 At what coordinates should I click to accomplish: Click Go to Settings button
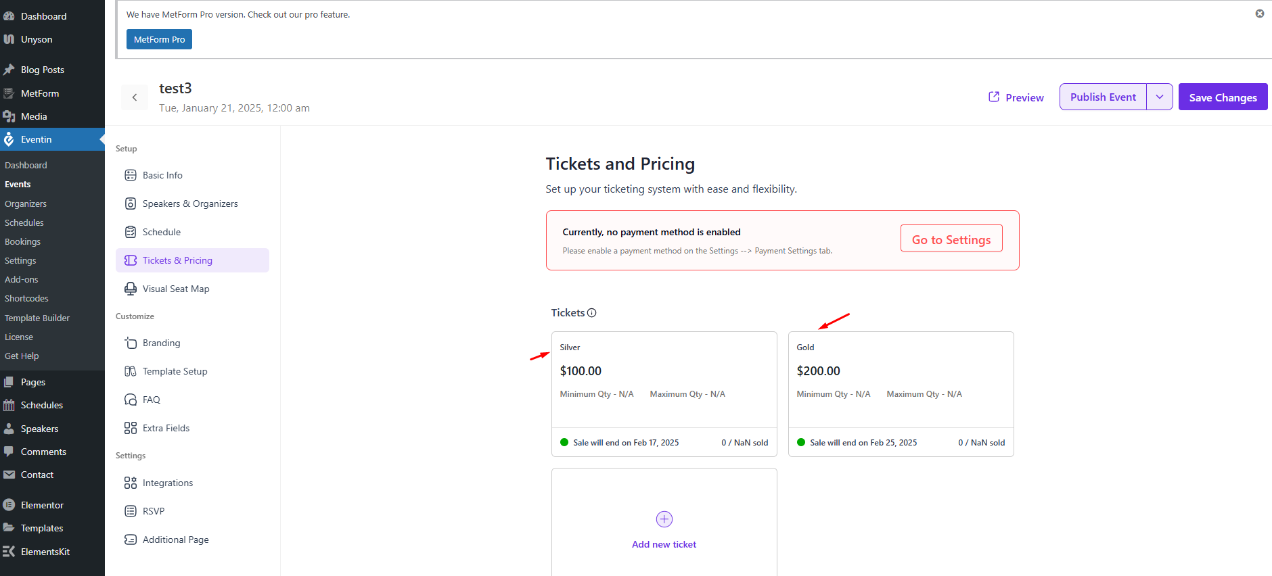point(951,238)
